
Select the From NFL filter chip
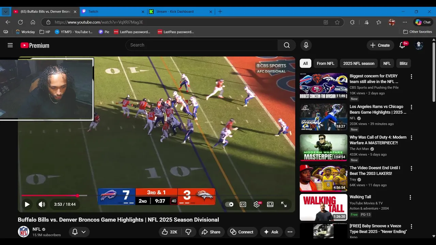point(325,63)
